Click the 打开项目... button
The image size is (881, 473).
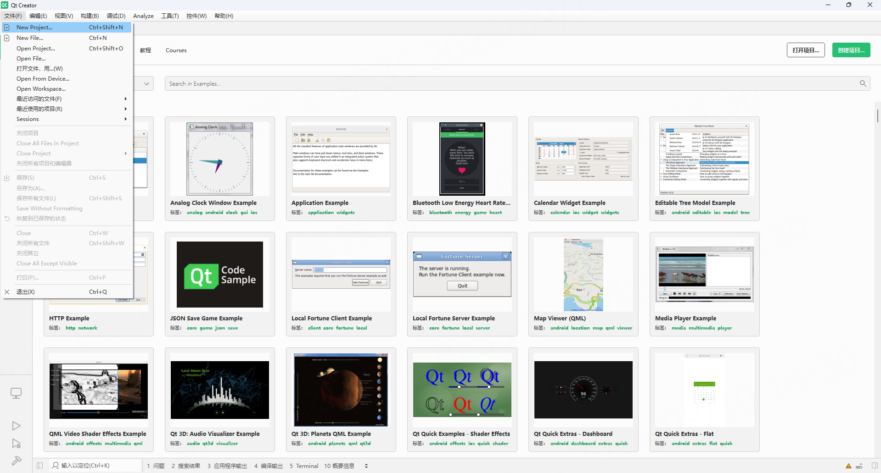pyautogui.click(x=806, y=50)
